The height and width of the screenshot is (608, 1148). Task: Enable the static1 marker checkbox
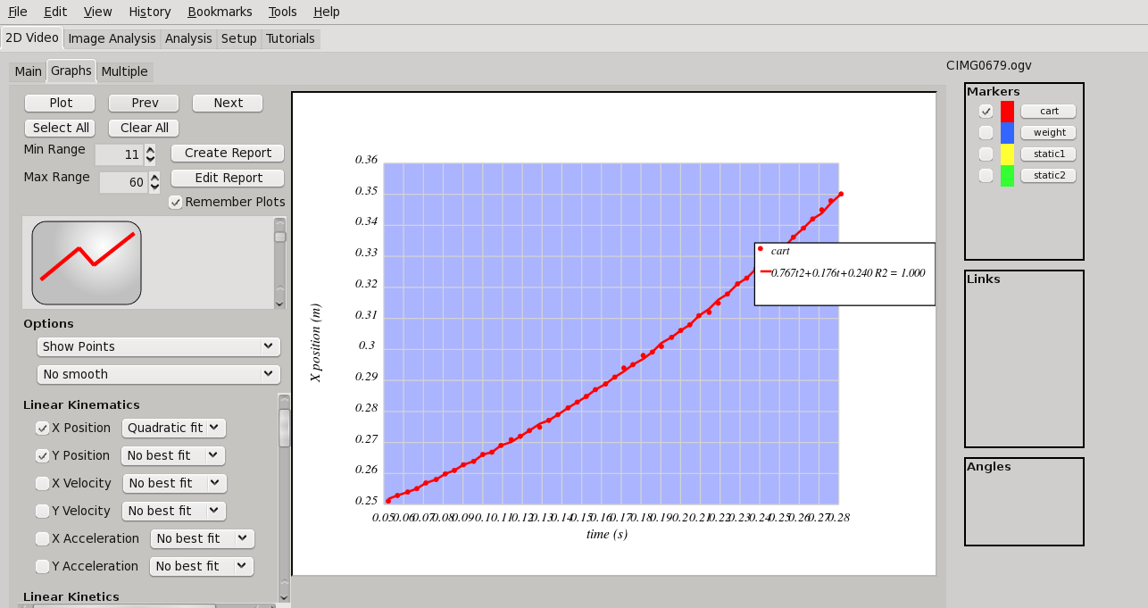tap(986, 154)
